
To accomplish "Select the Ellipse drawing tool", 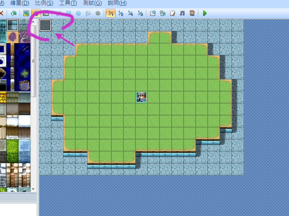I will (x=78, y=13).
